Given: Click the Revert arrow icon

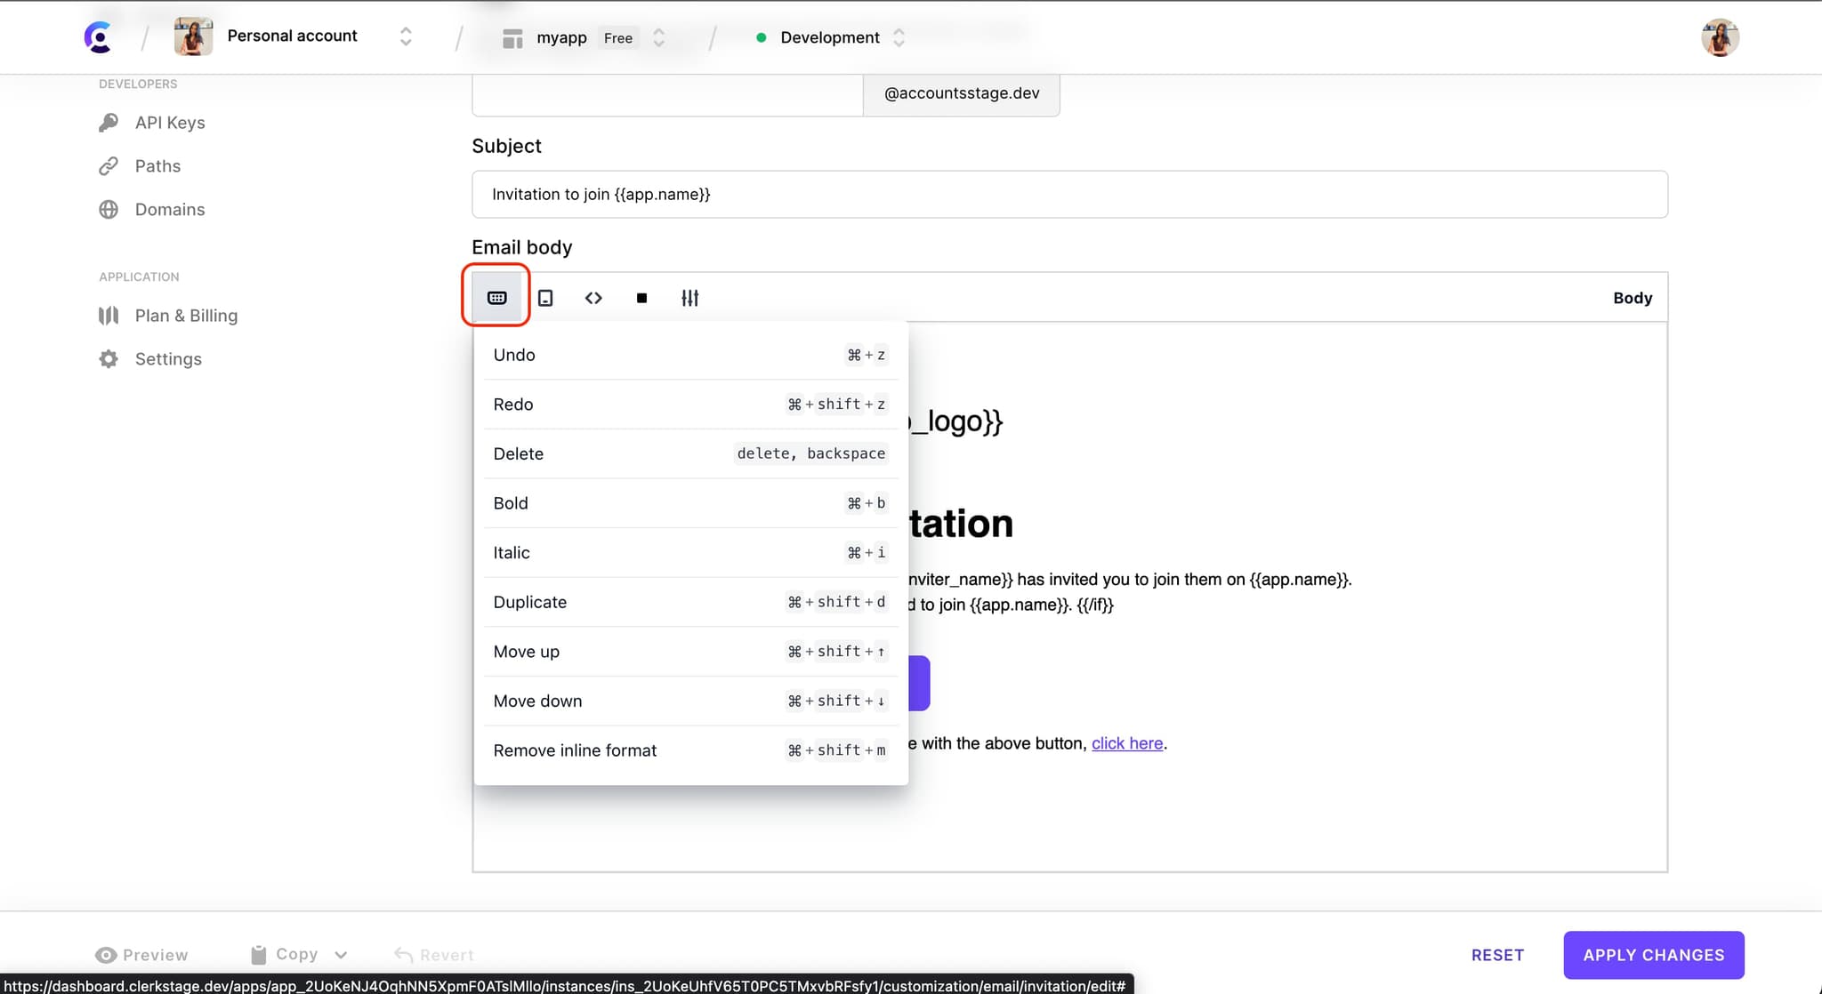Looking at the screenshot, I should pos(403,955).
